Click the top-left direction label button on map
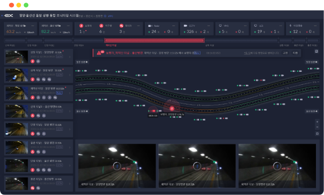This screenshot has width=324, height=195. click(81, 62)
